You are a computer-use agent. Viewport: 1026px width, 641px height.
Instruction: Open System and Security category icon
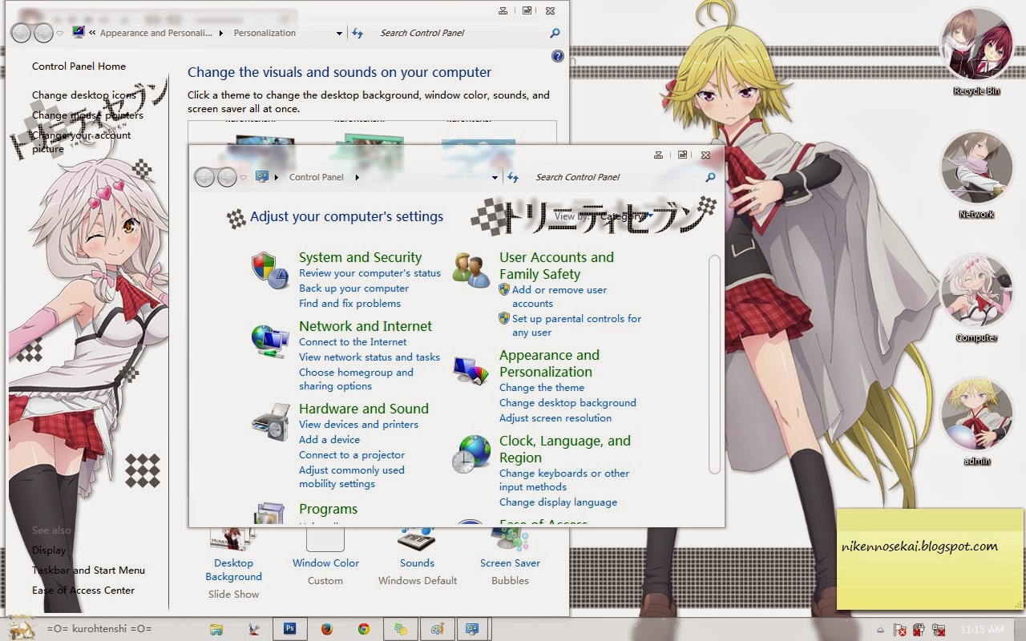[x=269, y=271]
